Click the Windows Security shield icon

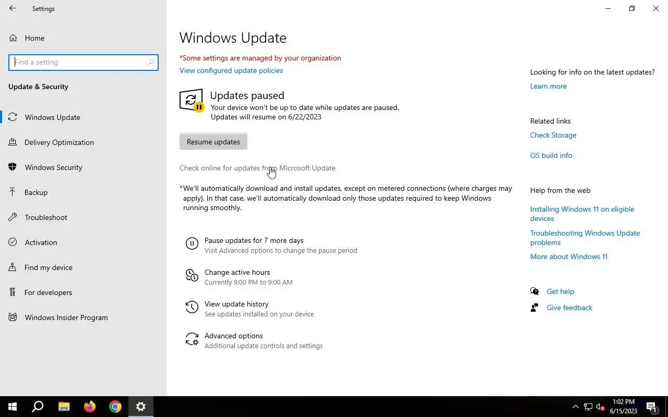13,167
